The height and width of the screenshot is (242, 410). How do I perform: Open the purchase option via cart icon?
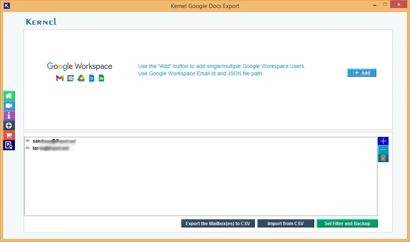tap(9, 135)
